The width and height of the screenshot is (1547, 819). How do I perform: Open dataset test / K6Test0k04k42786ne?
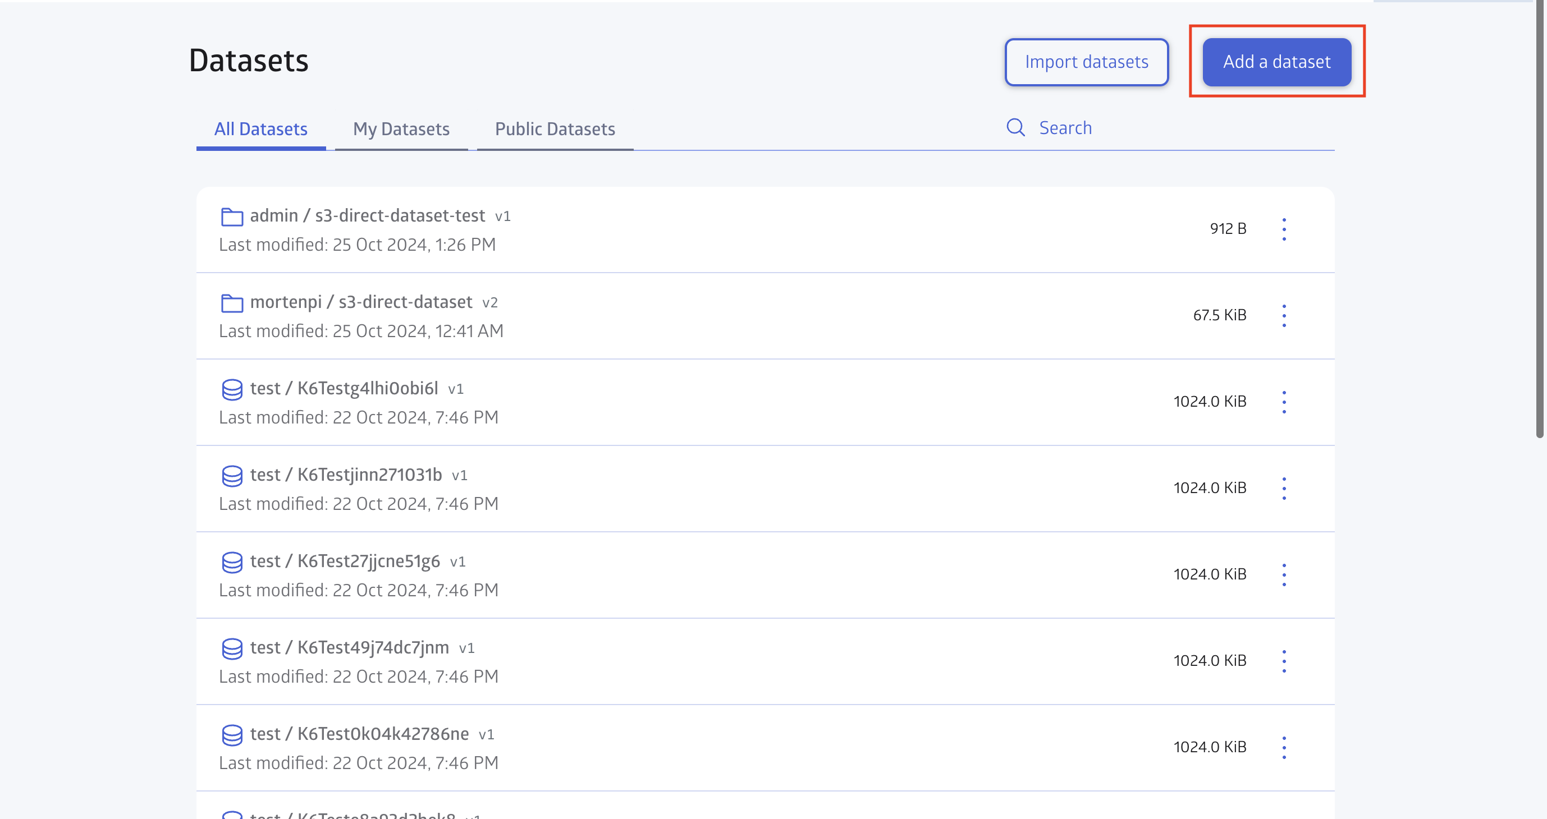click(x=359, y=734)
